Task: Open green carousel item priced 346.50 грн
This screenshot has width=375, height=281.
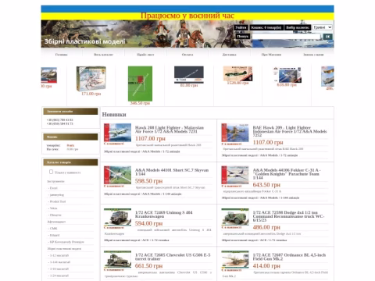Action: (x=140, y=84)
